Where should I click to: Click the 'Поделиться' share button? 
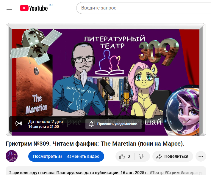click(173, 156)
